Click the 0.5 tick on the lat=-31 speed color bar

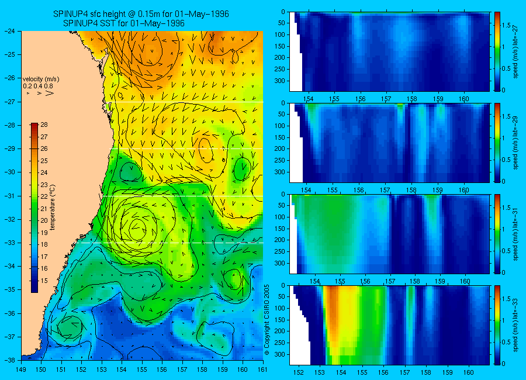[507, 251]
